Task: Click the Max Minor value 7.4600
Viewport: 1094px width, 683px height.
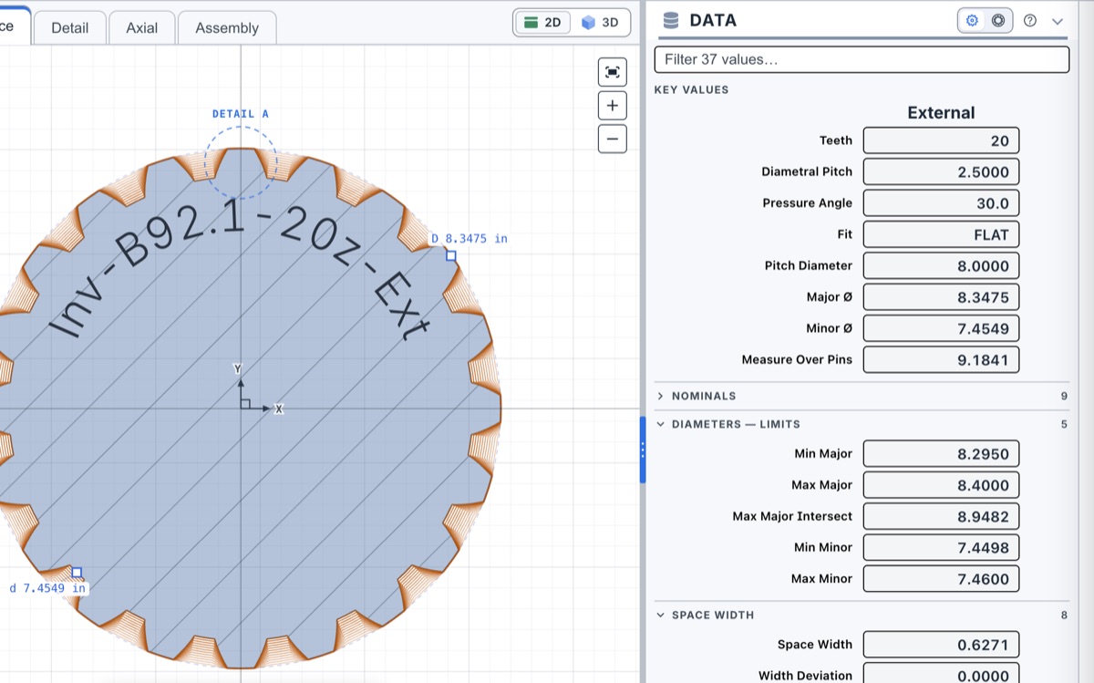Action: tap(941, 579)
